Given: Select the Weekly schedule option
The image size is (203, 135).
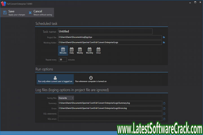Looking at the screenshot, I should pyautogui.click(x=80, y=51).
